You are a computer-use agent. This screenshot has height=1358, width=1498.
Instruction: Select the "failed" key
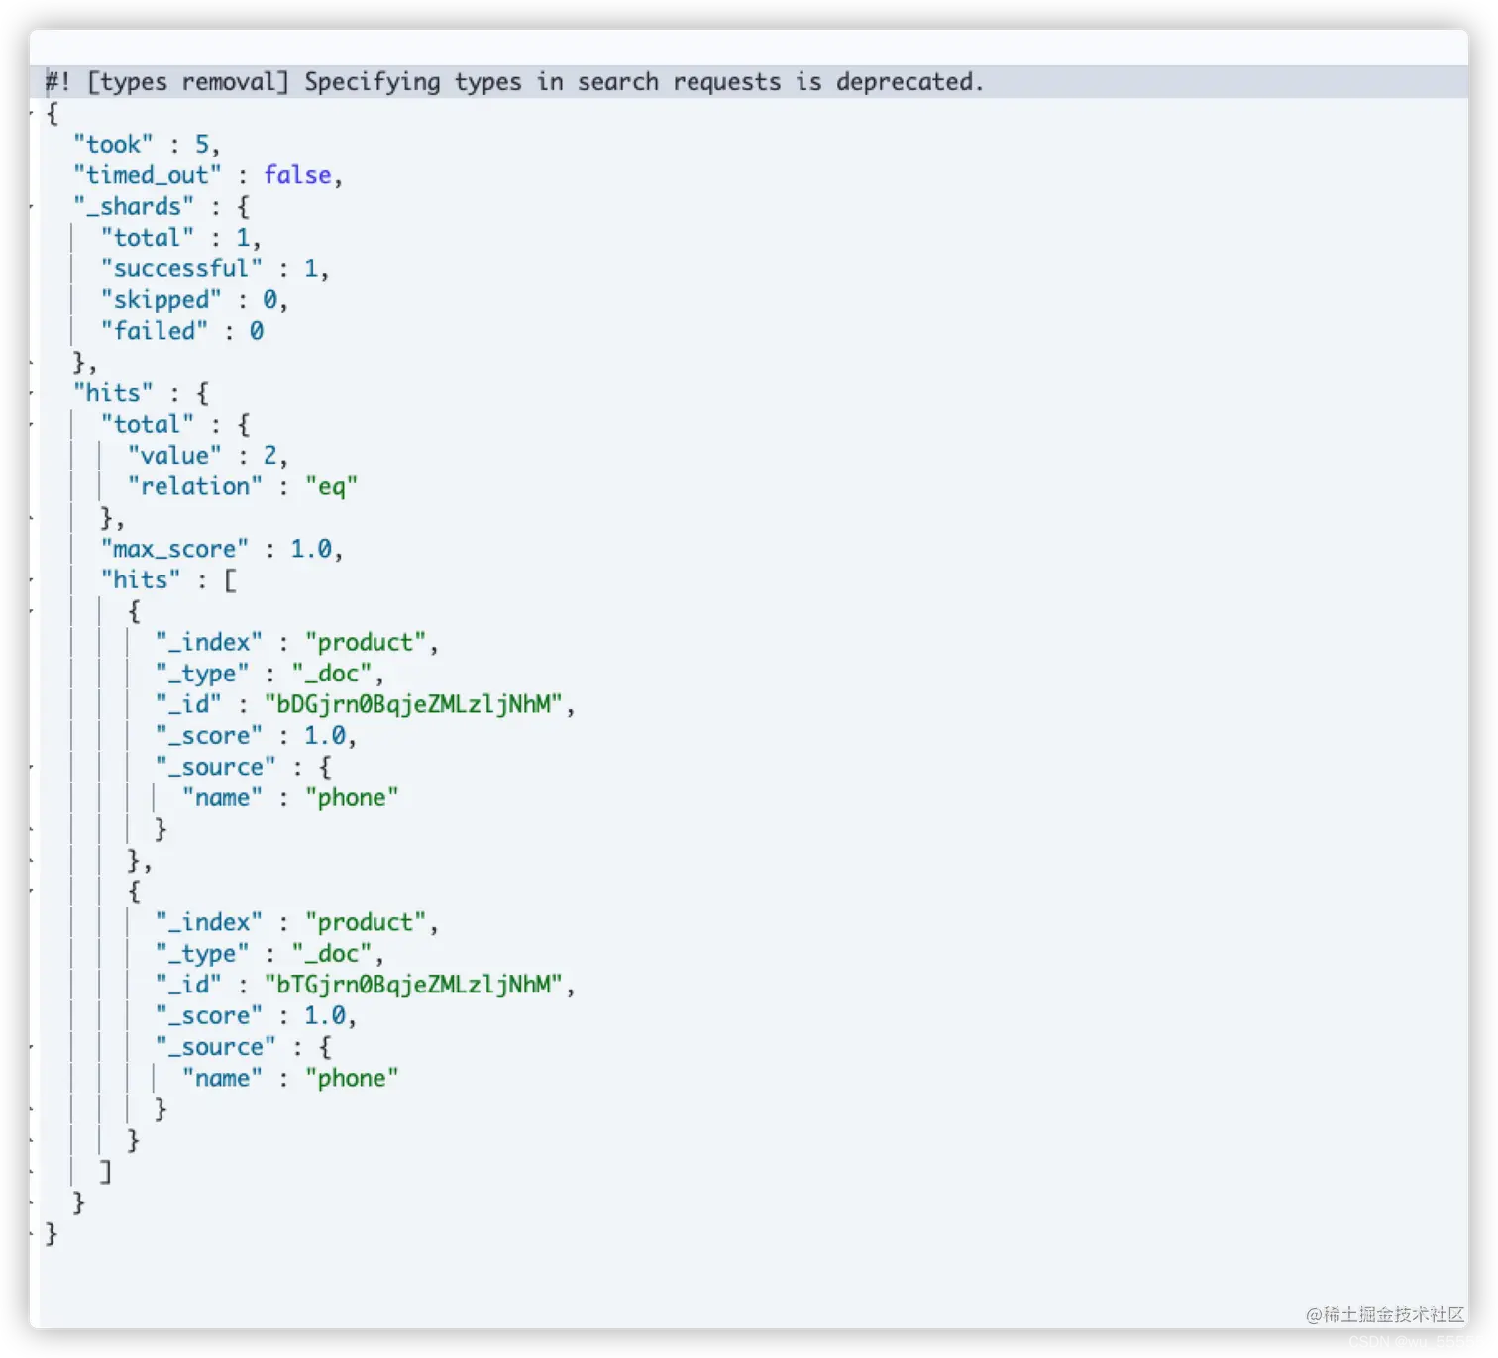pos(154,331)
